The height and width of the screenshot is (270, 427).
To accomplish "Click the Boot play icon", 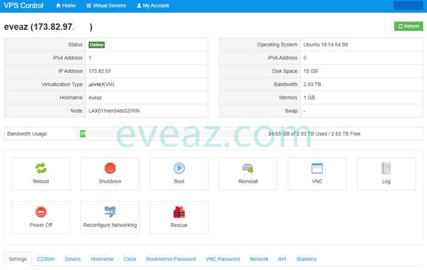I will [179, 168].
